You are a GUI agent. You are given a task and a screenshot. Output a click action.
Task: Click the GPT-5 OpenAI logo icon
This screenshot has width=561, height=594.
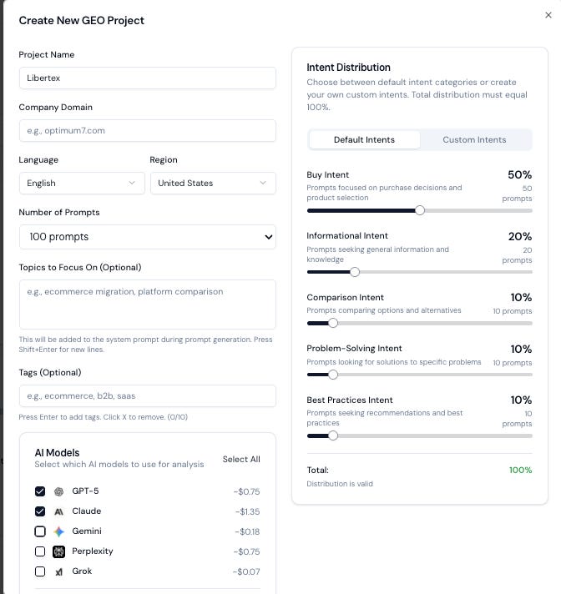58,491
